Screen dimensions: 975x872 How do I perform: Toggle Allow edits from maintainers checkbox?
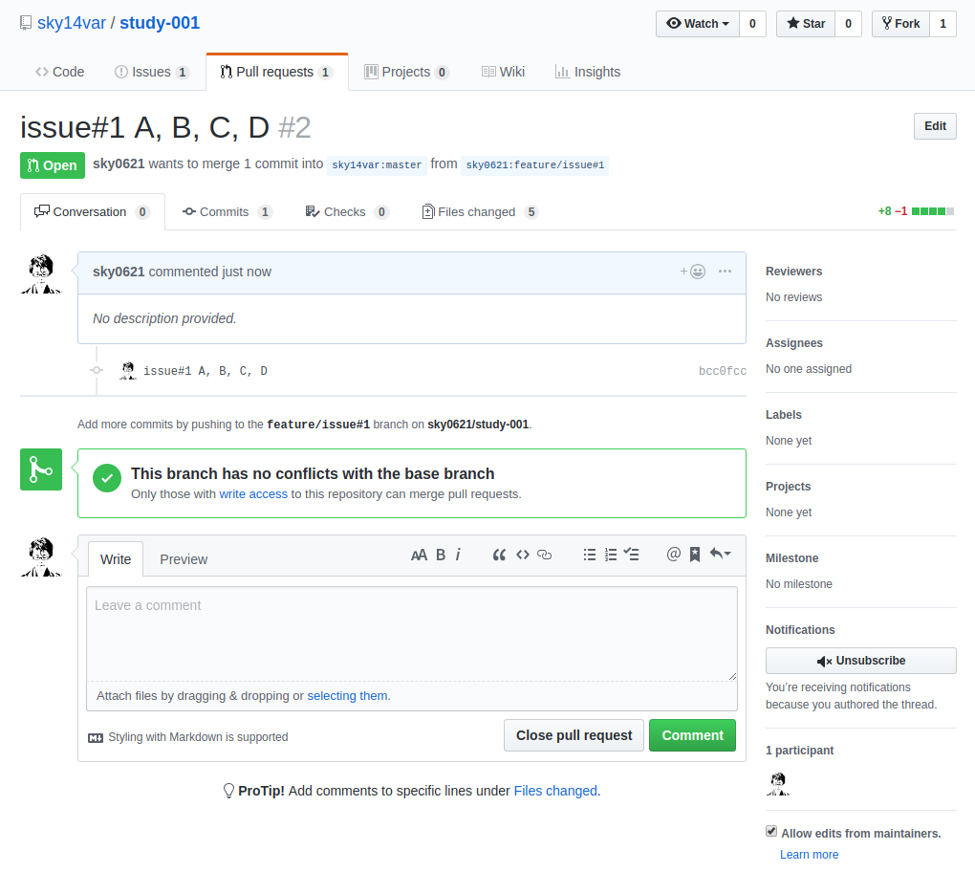(x=771, y=832)
